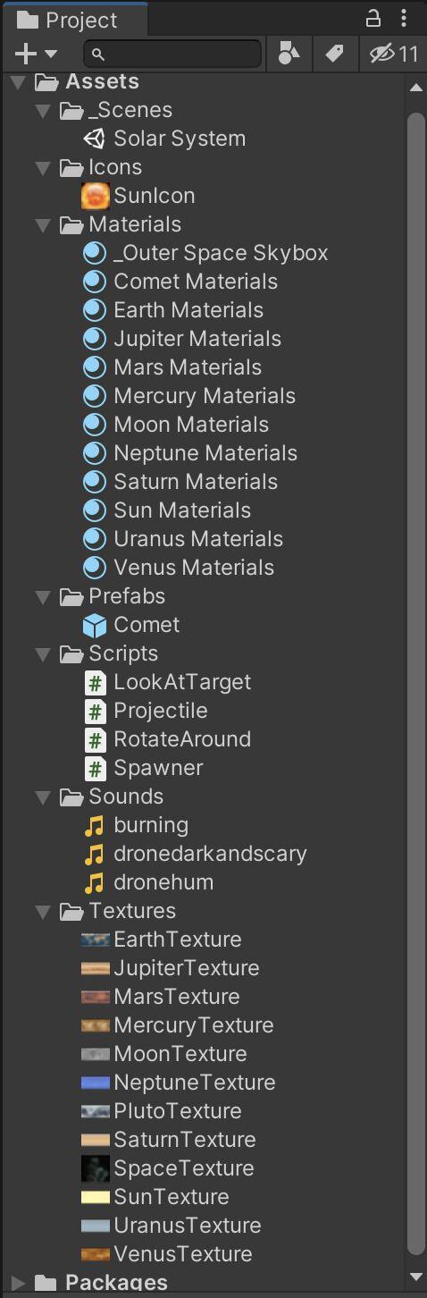
Task: Select the Solar System scene icon
Action: coord(94,139)
